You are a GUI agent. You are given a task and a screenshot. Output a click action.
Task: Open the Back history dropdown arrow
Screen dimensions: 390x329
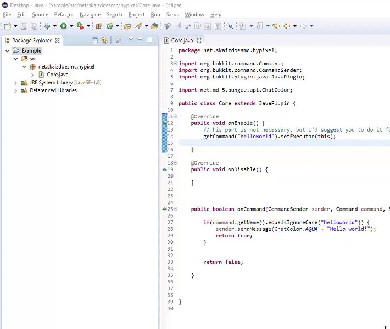pos(295,26)
